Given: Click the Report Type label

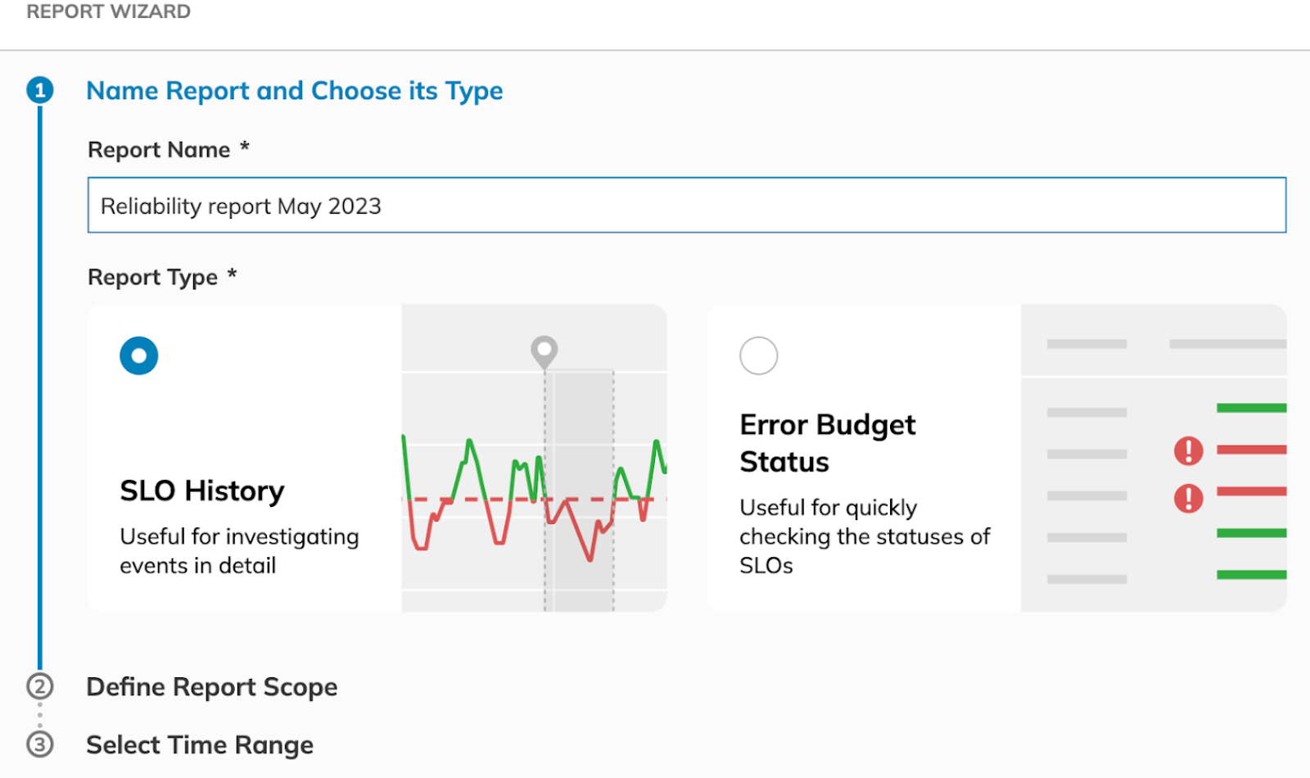Looking at the screenshot, I should tap(153, 278).
